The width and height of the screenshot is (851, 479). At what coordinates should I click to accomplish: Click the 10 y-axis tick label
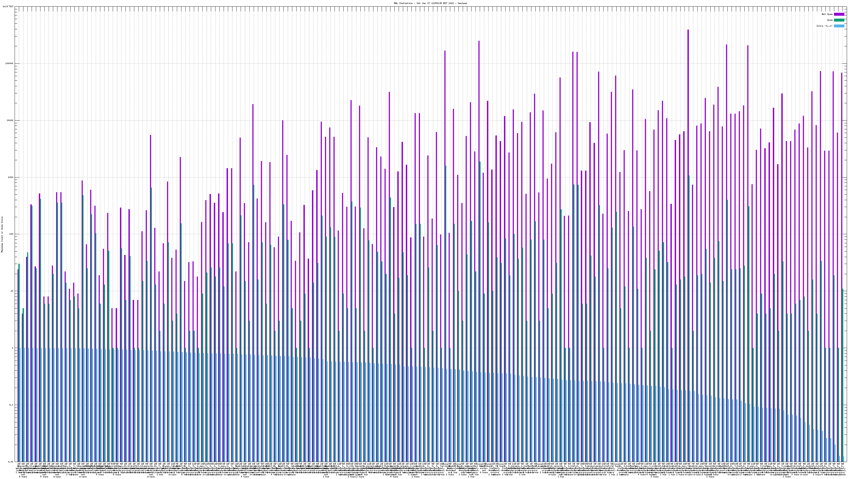tap(12, 291)
